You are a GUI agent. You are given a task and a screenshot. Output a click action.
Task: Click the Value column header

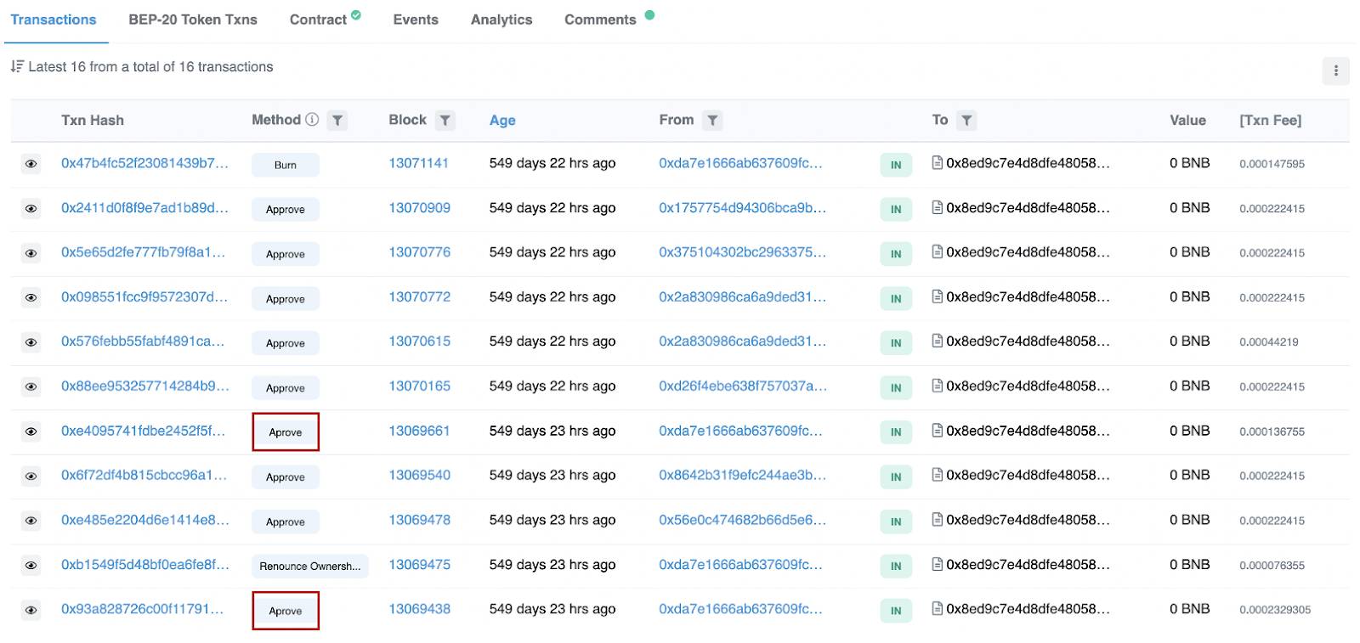pos(1187,121)
